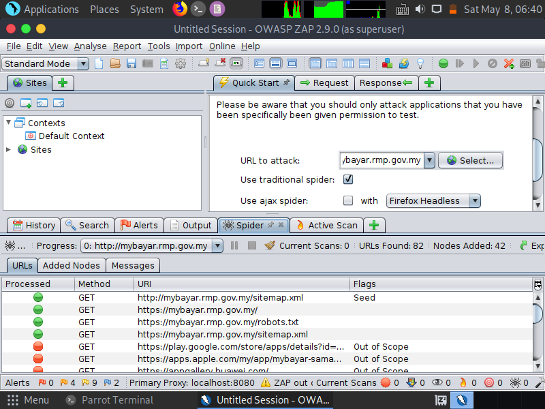This screenshot has width=545, height=409.
Task: Add a bottom panel tab with plus
Action: pyautogui.click(x=374, y=226)
